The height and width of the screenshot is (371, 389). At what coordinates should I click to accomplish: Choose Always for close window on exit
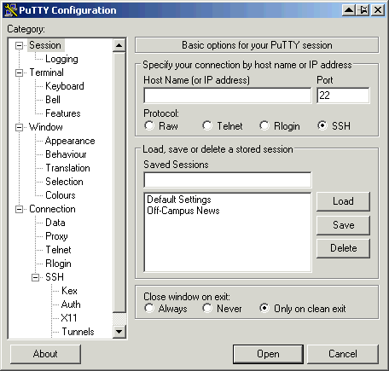[149, 308]
